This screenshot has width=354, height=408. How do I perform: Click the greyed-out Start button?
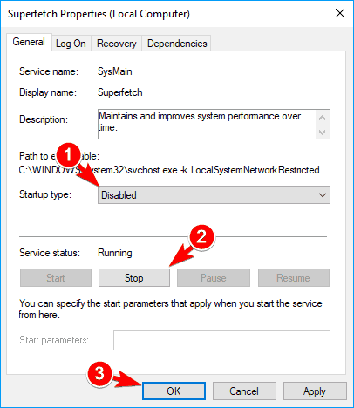pyautogui.click(x=56, y=278)
